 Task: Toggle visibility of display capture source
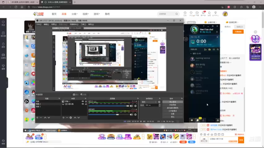tap(83, 104)
